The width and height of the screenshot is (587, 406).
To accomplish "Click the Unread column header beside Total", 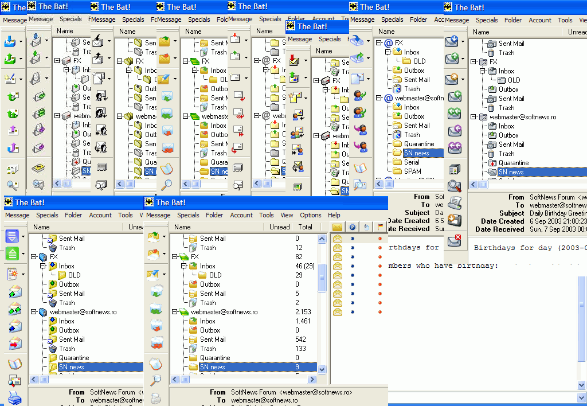I will (x=279, y=227).
